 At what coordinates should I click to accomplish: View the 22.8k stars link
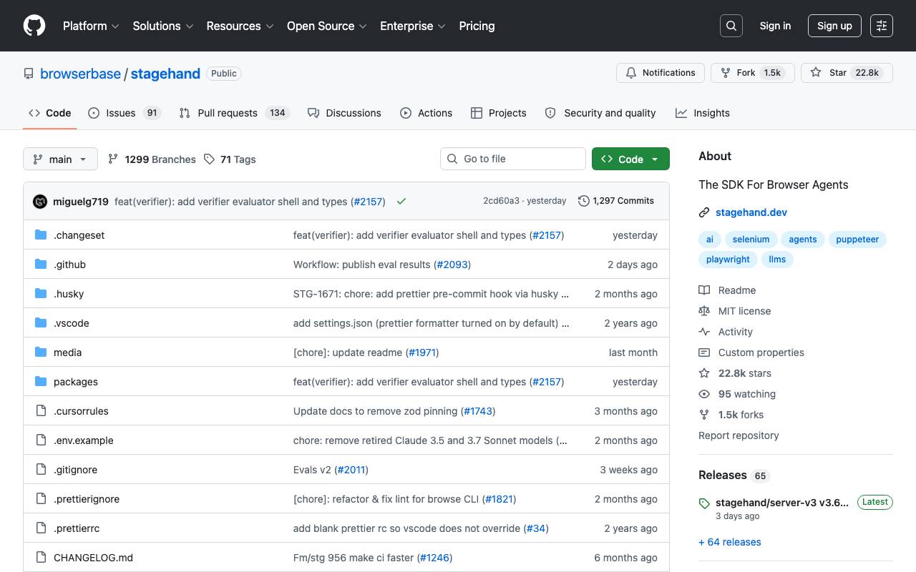click(735, 373)
